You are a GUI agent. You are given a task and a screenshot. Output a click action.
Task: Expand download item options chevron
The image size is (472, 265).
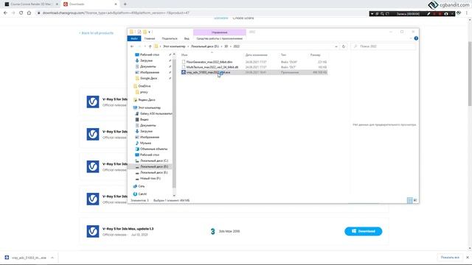(x=52, y=258)
